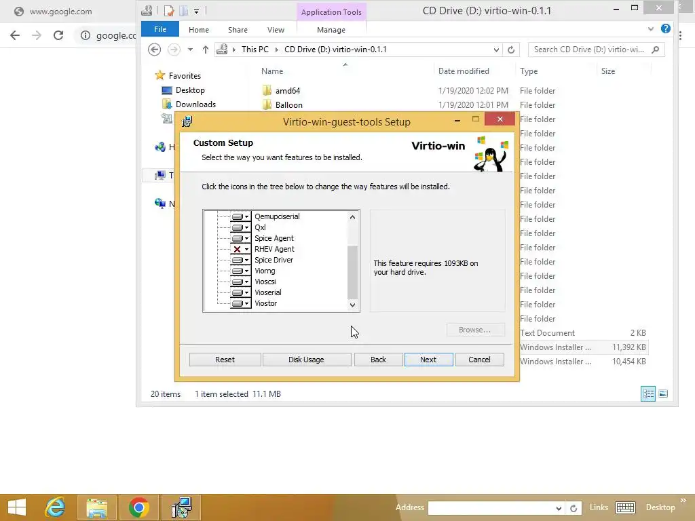695x521 pixels.
Task: Open the Explorer address path history dropdown
Action: [x=496, y=50]
